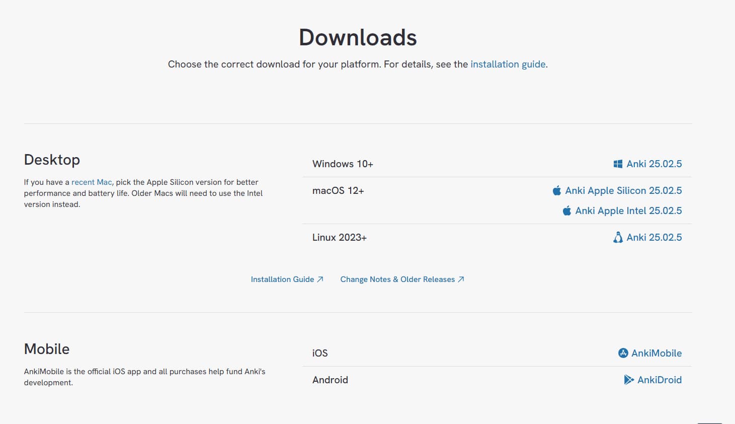Click the App Store icon beside AnkiMobile

tap(623, 353)
